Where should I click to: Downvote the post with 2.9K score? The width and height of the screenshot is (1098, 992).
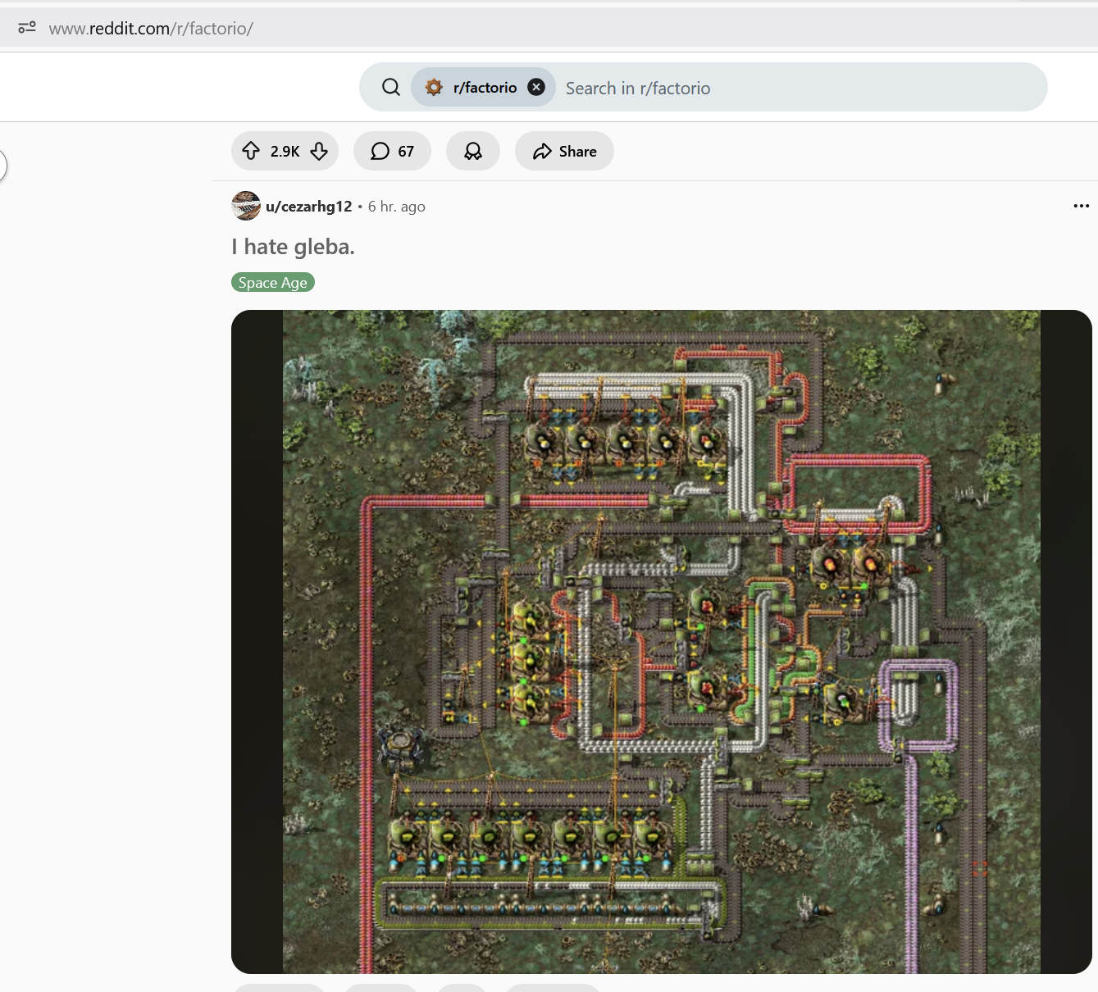click(319, 151)
